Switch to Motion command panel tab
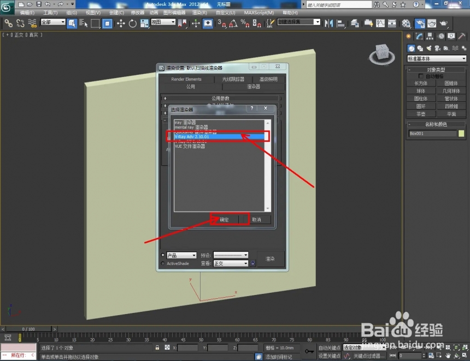 (x=441, y=37)
